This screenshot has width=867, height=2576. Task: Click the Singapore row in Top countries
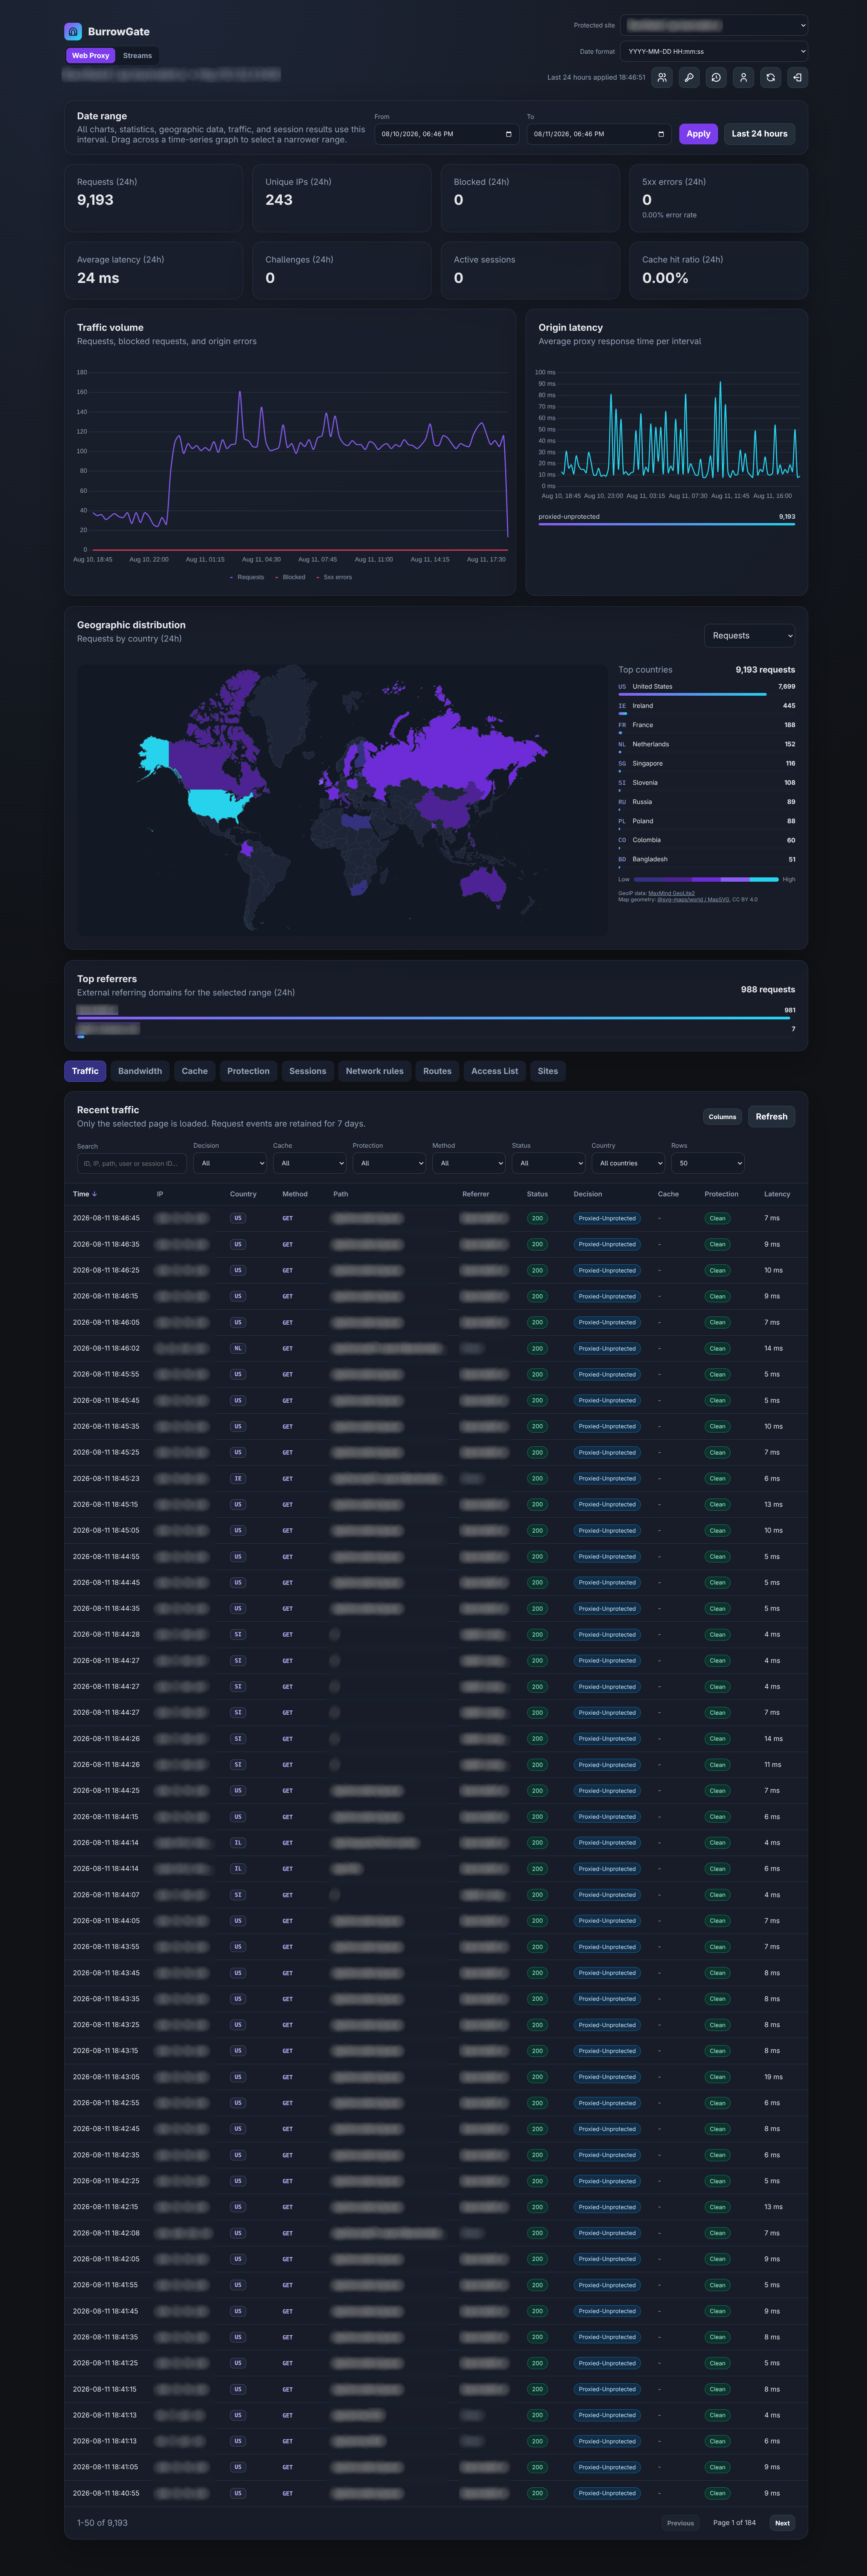click(707, 765)
